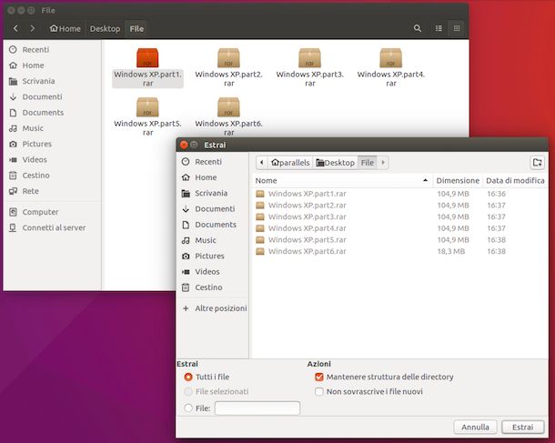Focus the File pattern text field
This screenshot has width=555, height=443.
point(257,408)
